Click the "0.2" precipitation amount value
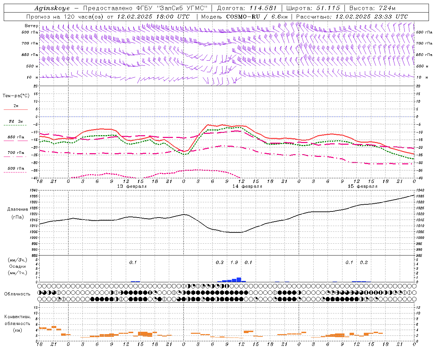 [x=364, y=262]
